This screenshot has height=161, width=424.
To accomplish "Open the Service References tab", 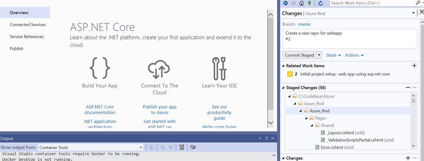I will point(27,37).
